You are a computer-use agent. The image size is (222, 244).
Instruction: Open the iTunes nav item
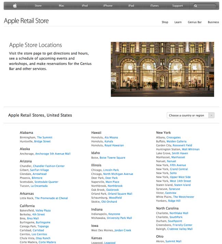[154, 6]
